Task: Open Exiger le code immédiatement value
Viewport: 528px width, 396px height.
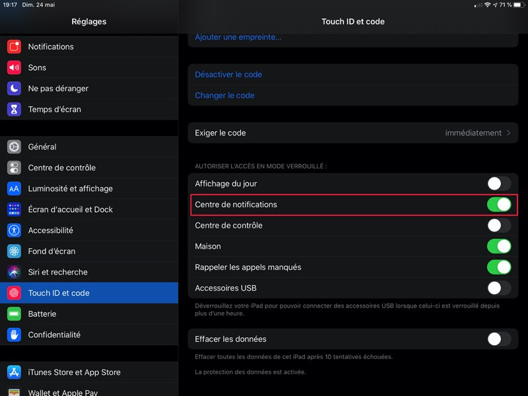Action: (x=473, y=133)
